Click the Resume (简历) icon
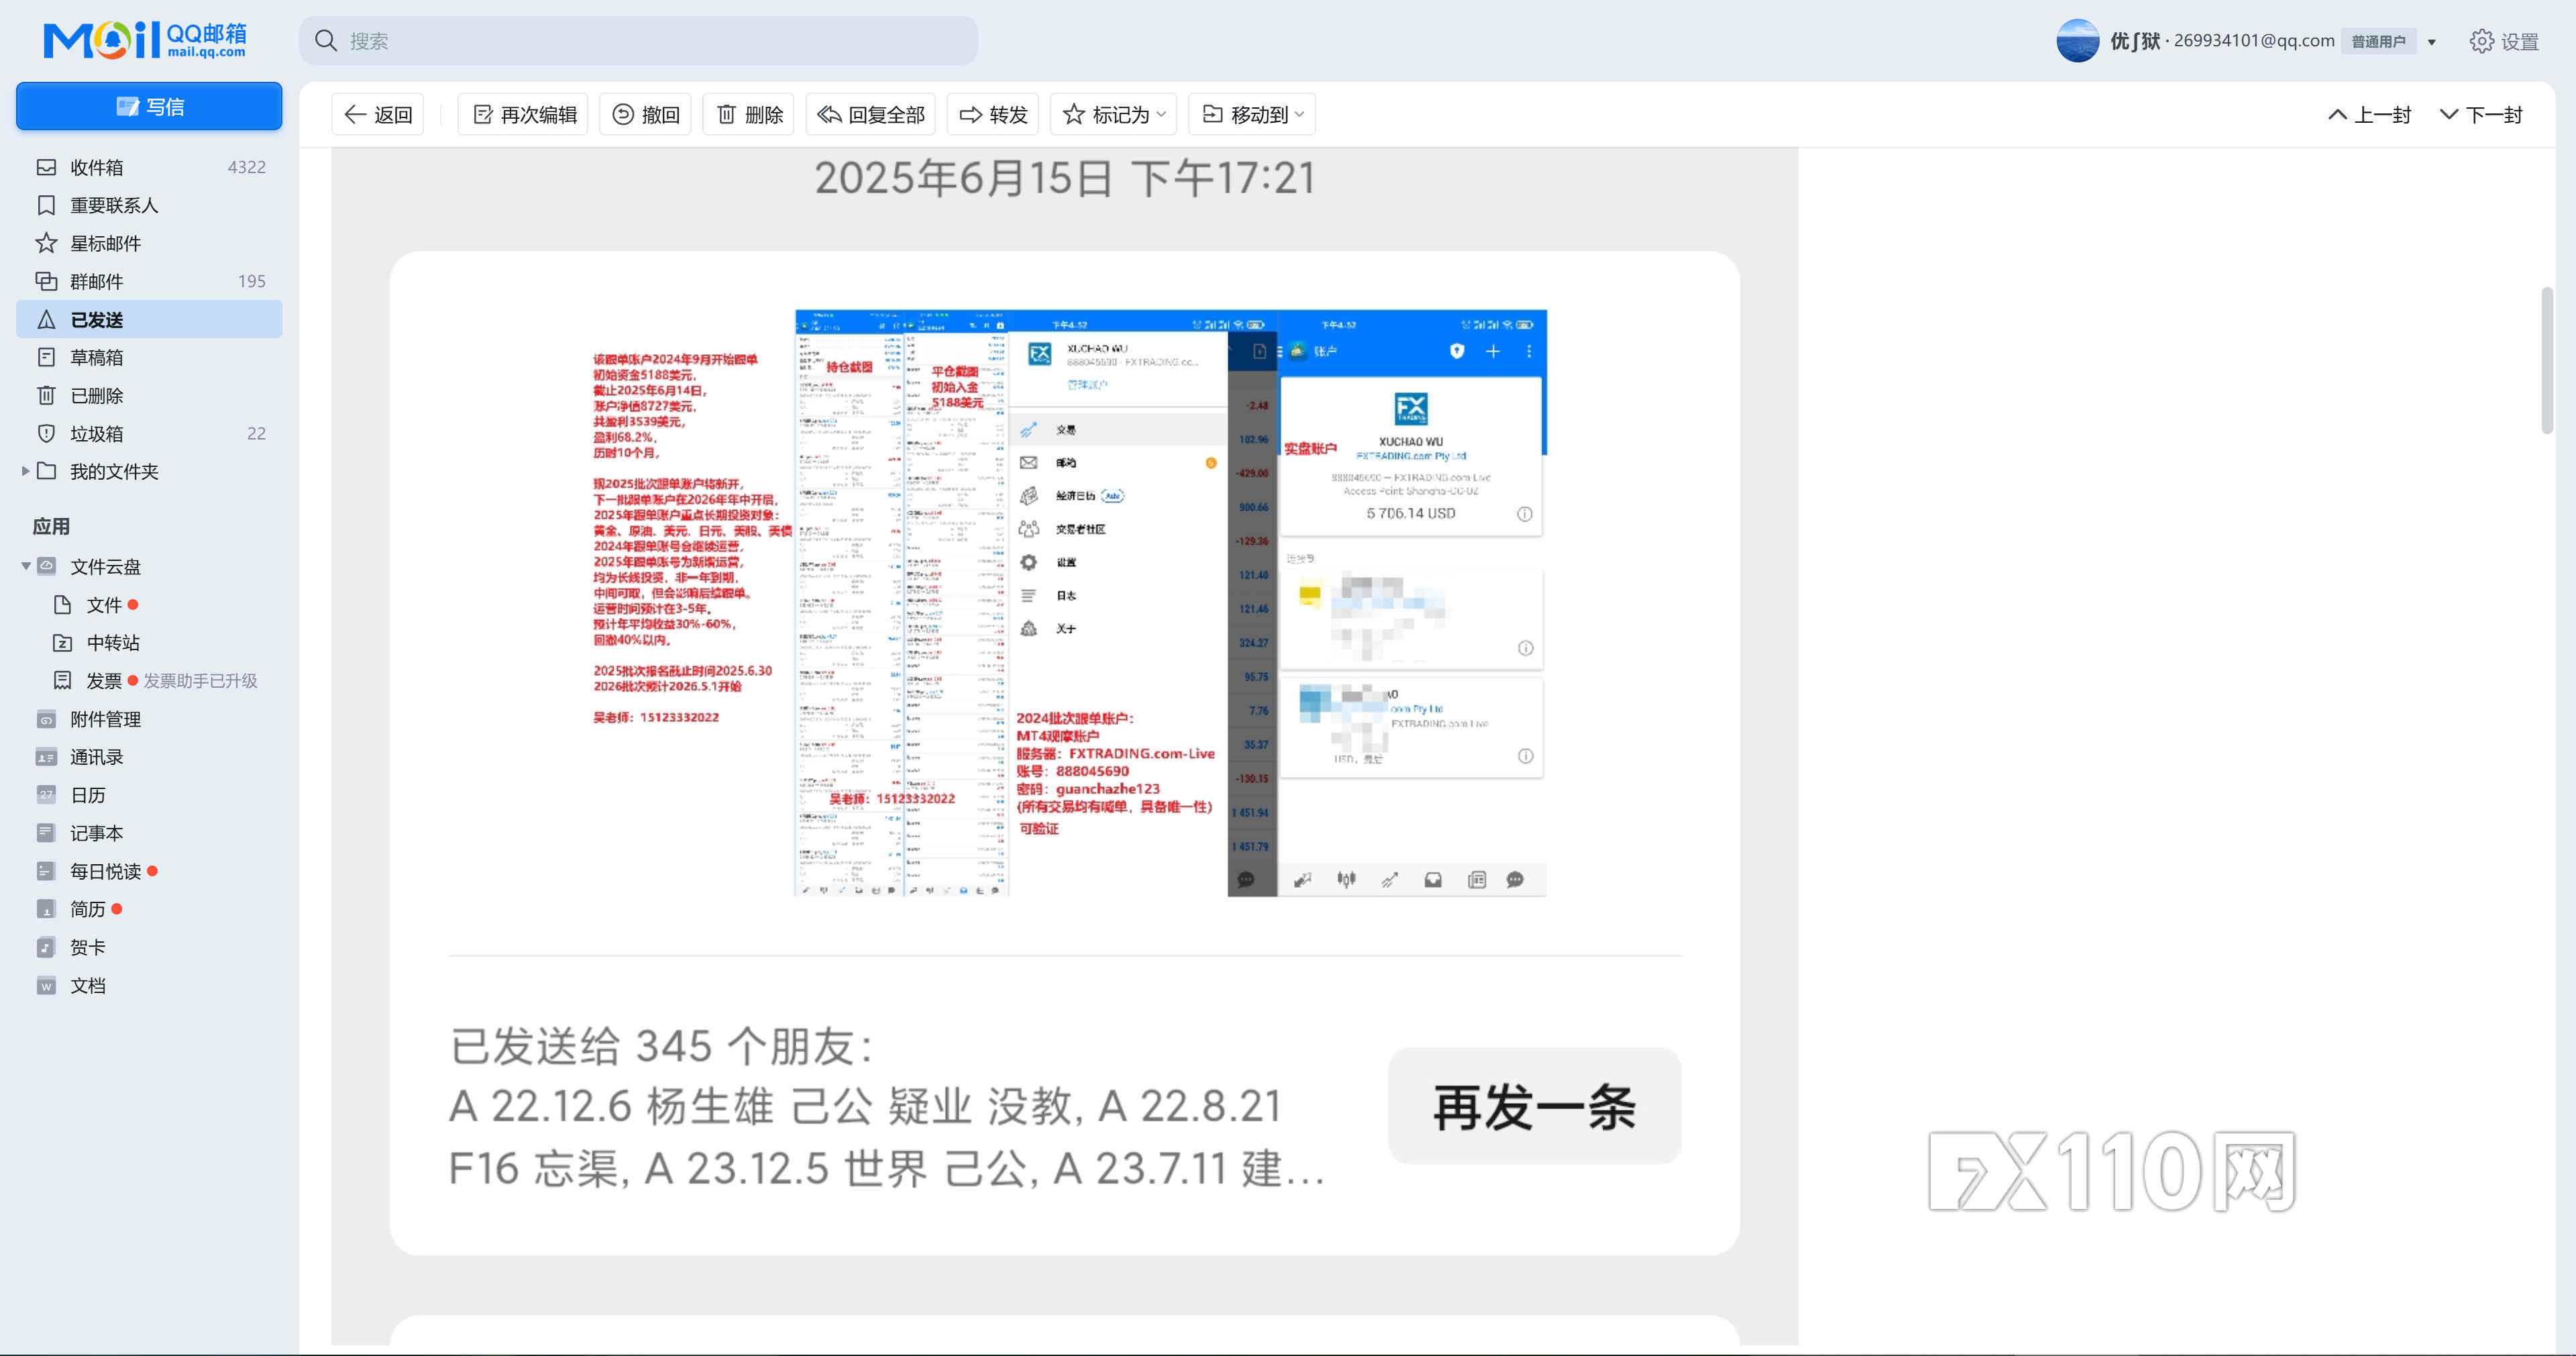Viewport: 2576px width, 1356px height. coord(46,909)
